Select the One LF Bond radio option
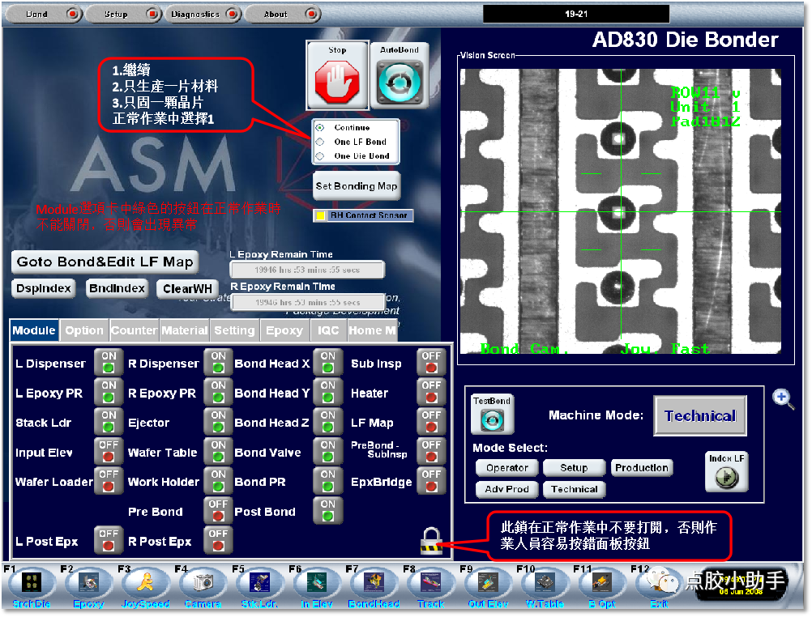 point(320,142)
